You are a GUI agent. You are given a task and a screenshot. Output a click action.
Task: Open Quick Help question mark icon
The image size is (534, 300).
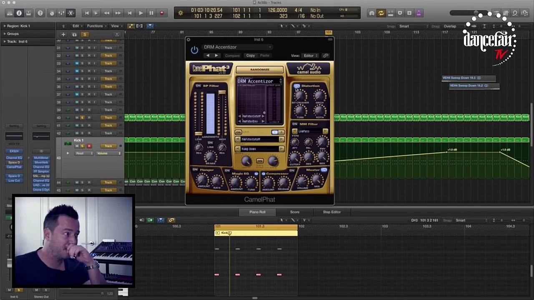click(40, 13)
